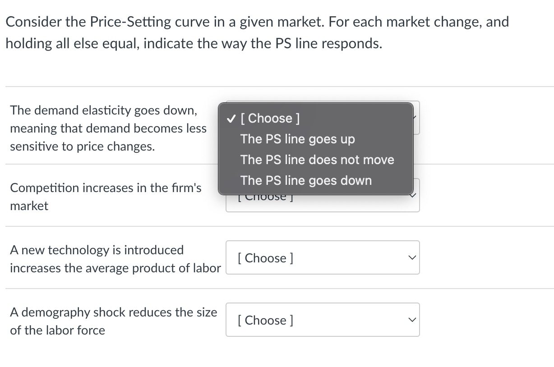The image size is (554, 367).
Task: Select "The PS line goes down" option
Action: tap(306, 180)
